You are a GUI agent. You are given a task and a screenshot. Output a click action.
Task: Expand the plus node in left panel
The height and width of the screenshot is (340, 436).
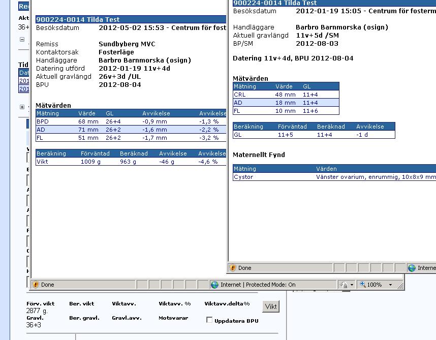tap(22, 107)
